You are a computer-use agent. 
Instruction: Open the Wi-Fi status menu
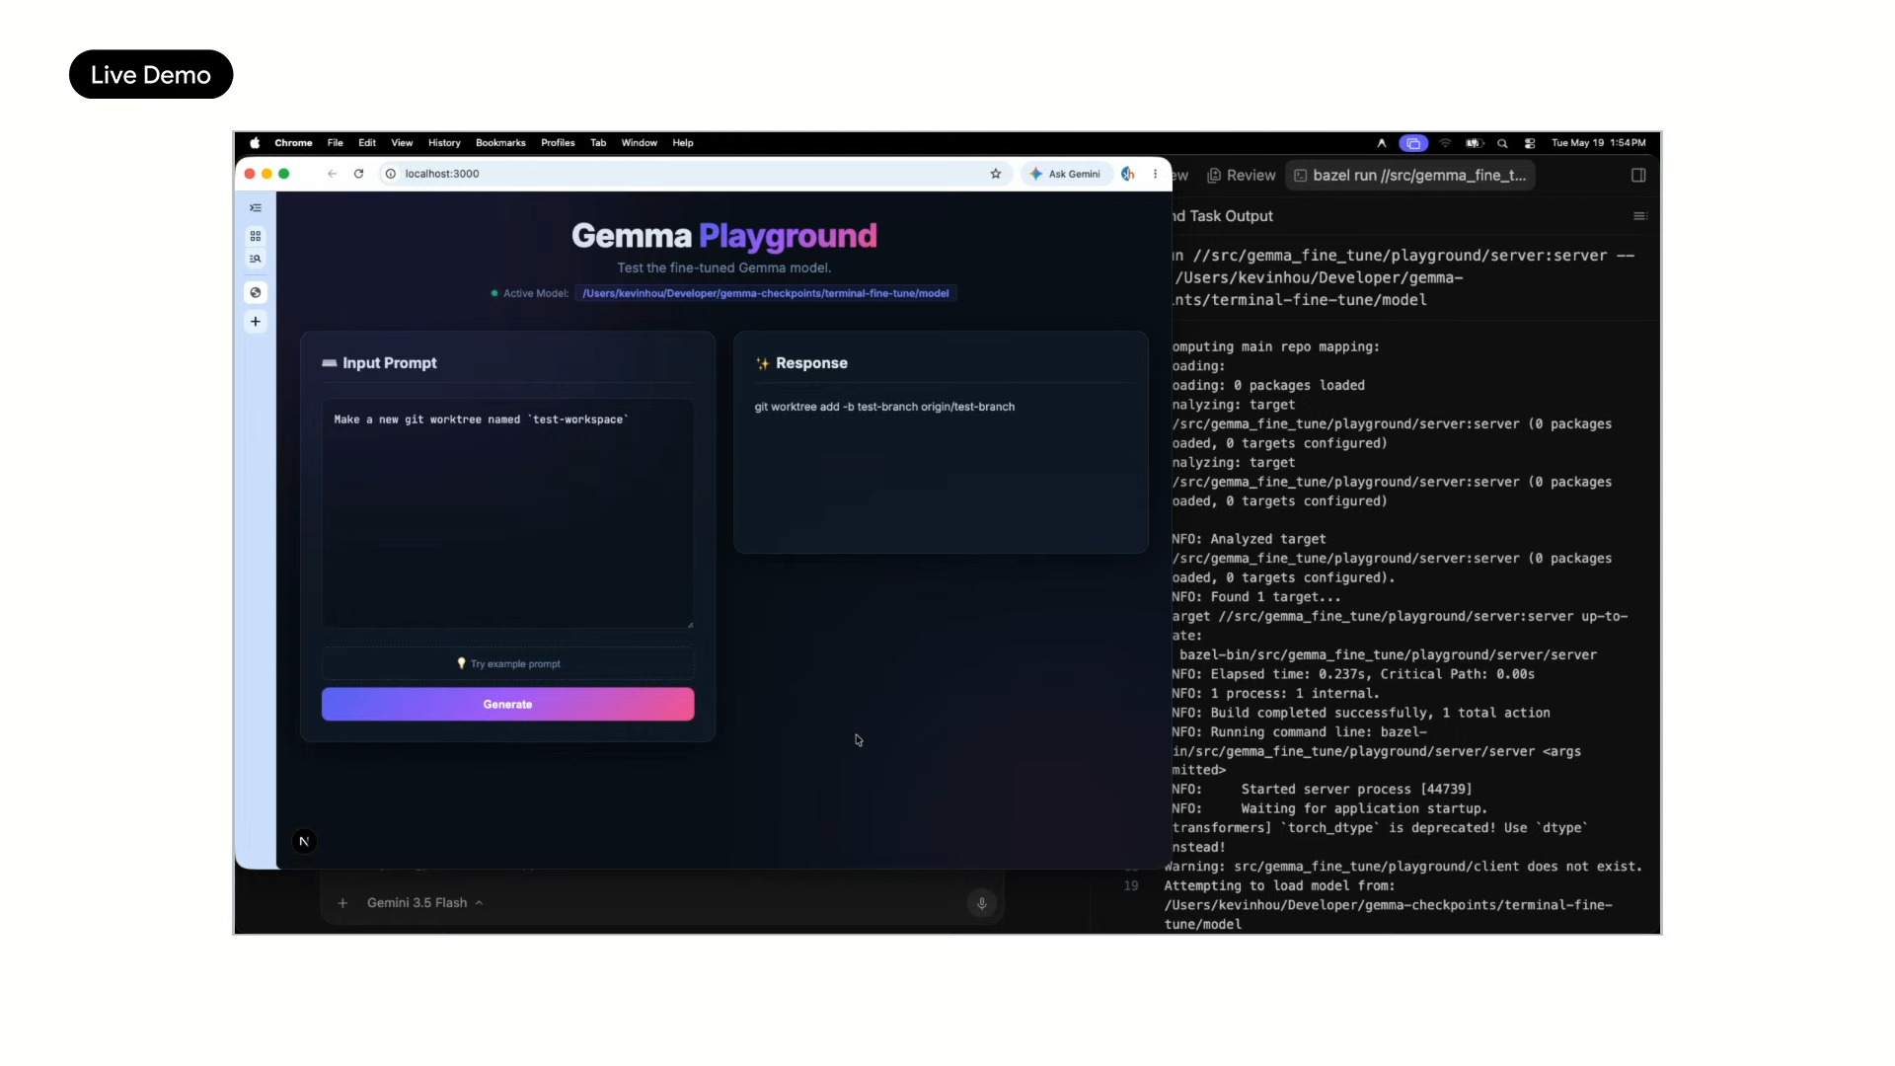[x=1445, y=143]
